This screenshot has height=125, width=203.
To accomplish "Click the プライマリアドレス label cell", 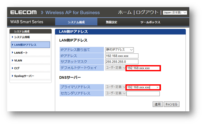I will (82, 87).
